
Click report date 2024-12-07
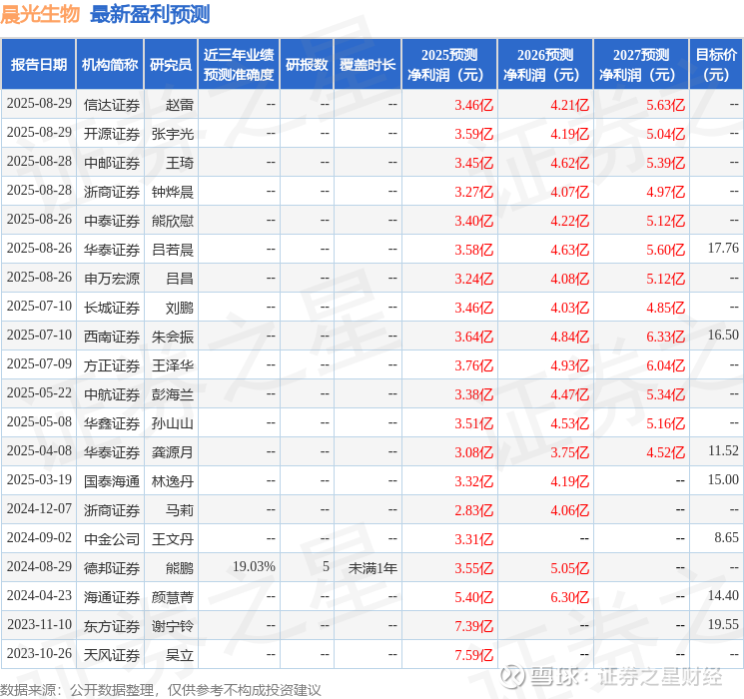(x=39, y=508)
